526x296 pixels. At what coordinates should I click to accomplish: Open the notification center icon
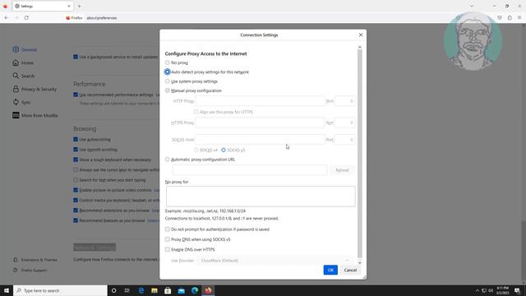tap(518, 290)
